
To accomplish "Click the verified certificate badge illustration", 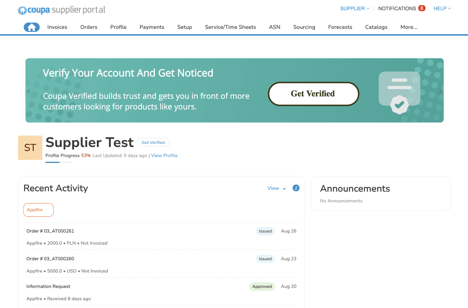I will (399, 92).
